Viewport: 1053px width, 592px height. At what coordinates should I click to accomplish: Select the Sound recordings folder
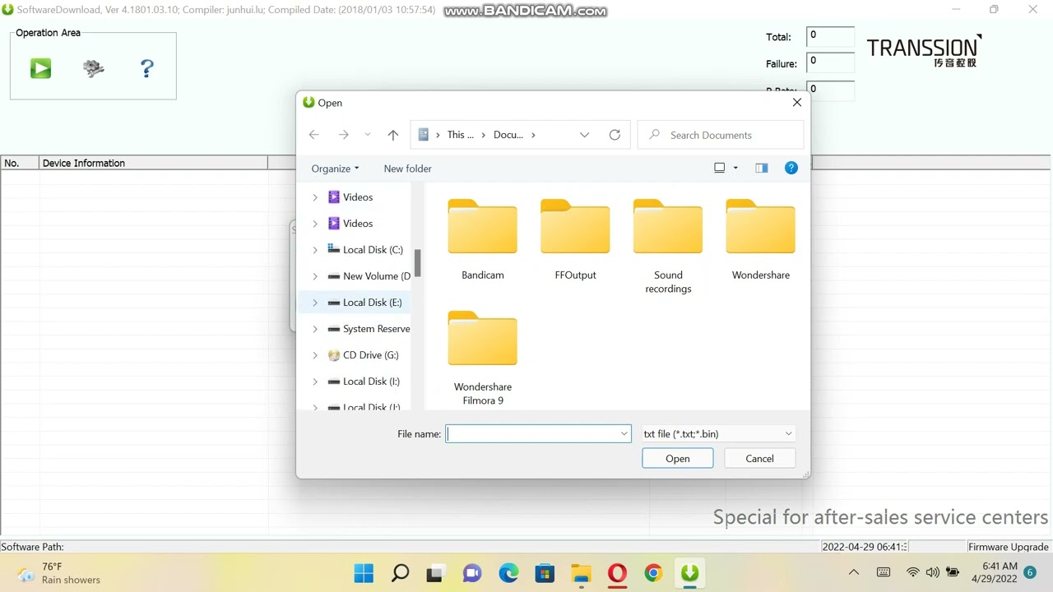tap(668, 247)
